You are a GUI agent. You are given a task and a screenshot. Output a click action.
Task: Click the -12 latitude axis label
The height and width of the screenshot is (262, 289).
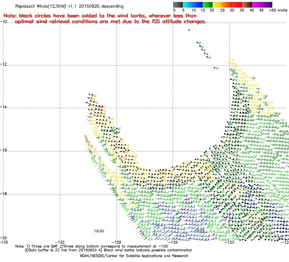pos(3,64)
